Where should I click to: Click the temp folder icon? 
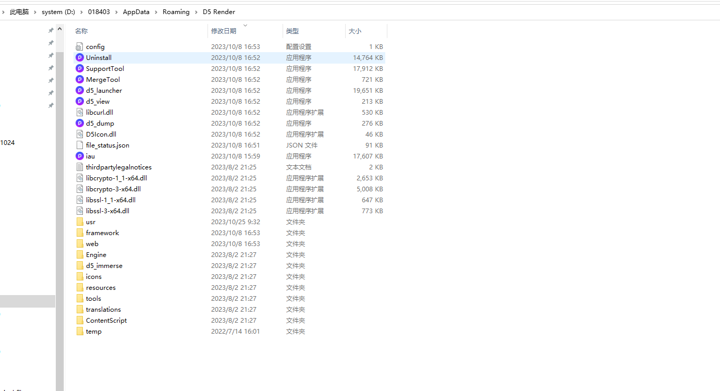pos(80,332)
